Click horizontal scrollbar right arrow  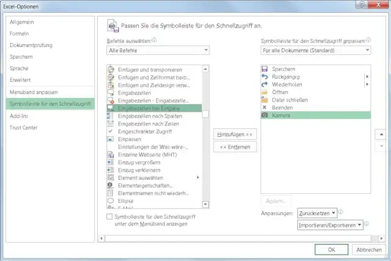point(381,238)
